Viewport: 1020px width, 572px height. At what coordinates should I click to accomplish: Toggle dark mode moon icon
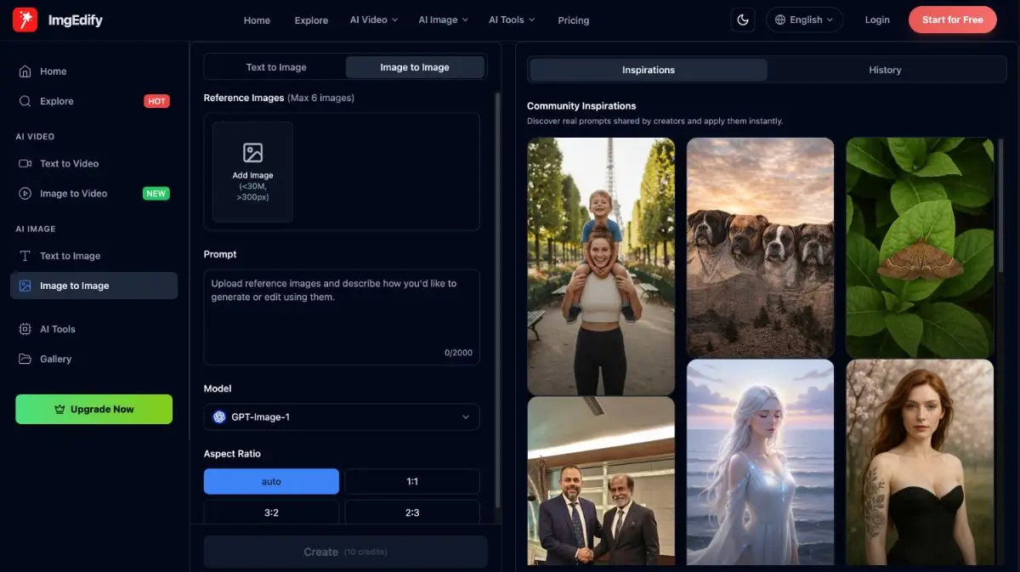coord(743,20)
